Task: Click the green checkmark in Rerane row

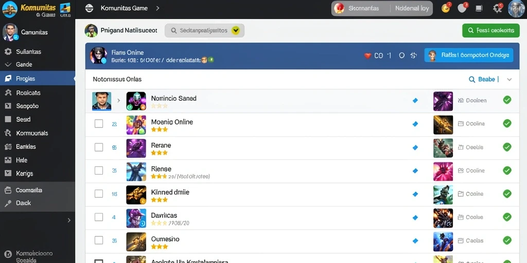Action: coord(507,147)
